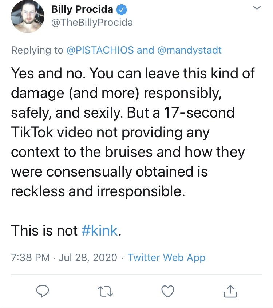Open the #kink hashtag

point(100,230)
